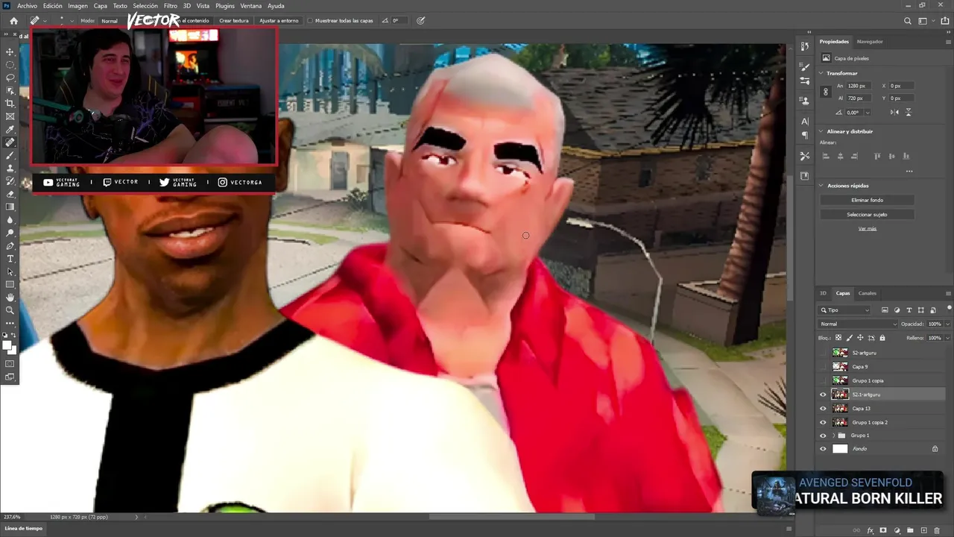The image size is (954, 537).
Task: Open the Relleno value dropdown
Action: click(x=947, y=338)
